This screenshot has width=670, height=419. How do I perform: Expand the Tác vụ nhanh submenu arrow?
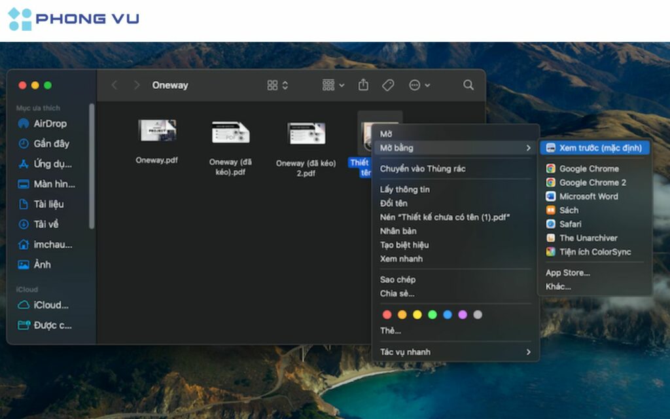pos(529,352)
